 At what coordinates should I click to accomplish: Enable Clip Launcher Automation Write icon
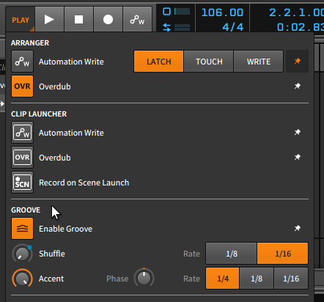[22, 133]
